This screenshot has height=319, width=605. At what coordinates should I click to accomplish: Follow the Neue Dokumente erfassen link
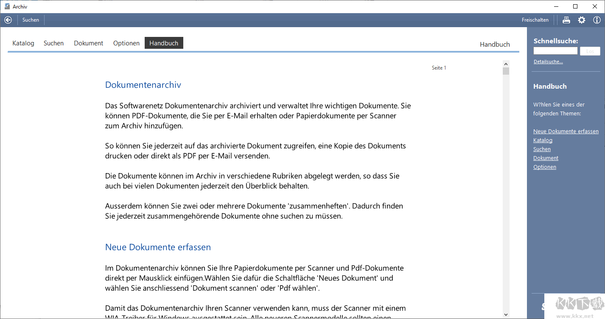coord(566,131)
